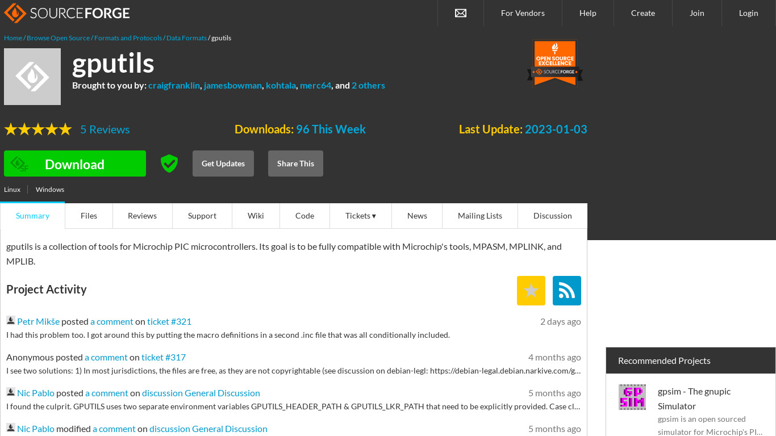Click the five-star rating icons
The height and width of the screenshot is (436, 776).
coord(38,129)
